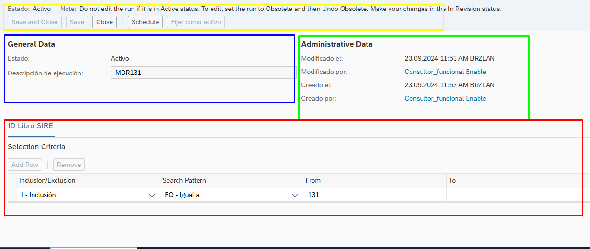This screenshot has width=590, height=249.
Task: Click the Remove row button
Action: point(69,165)
